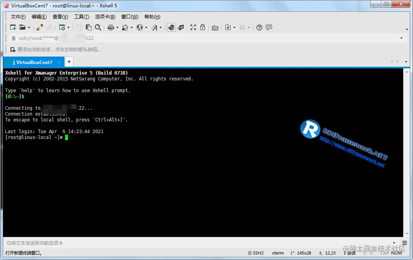The image size is (413, 260).
Task: Click the Color Scheme icon
Action: (125, 27)
